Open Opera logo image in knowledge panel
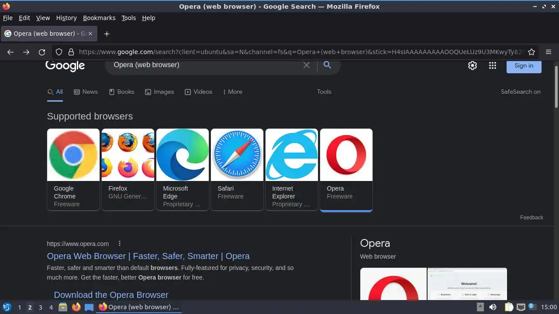Image resolution: width=559 pixels, height=314 pixels. [393, 284]
